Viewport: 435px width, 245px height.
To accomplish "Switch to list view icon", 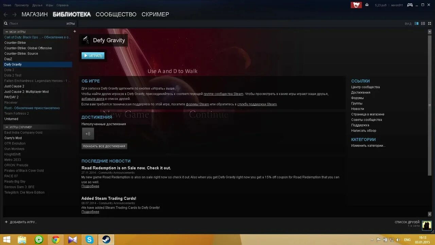I will tap(423, 23).
